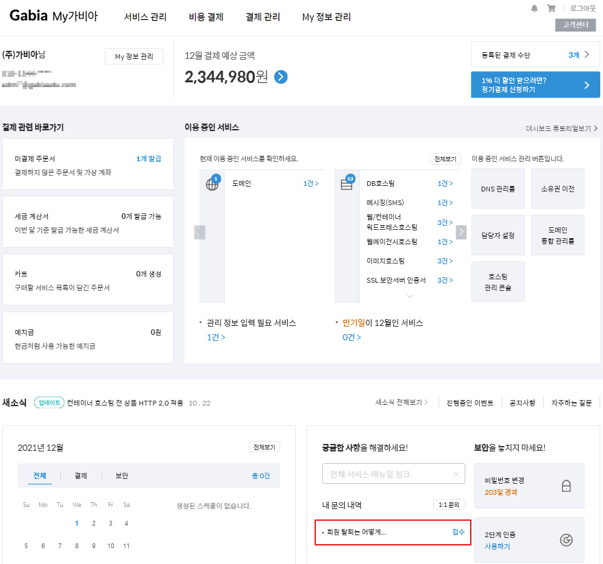Click the lock icon in 비밀번호 변경 card
The width and height of the screenshot is (603, 564).
click(566, 486)
